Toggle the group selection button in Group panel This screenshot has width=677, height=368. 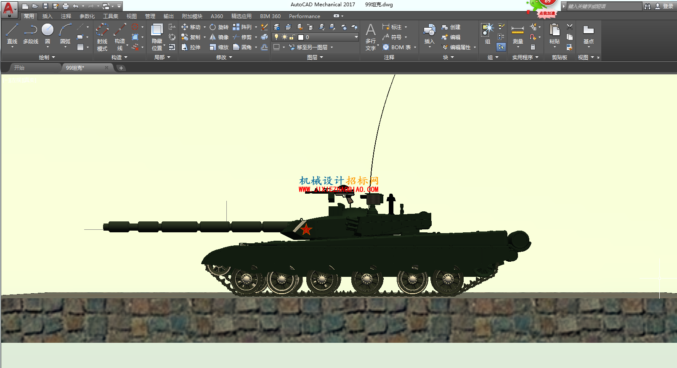(501, 47)
